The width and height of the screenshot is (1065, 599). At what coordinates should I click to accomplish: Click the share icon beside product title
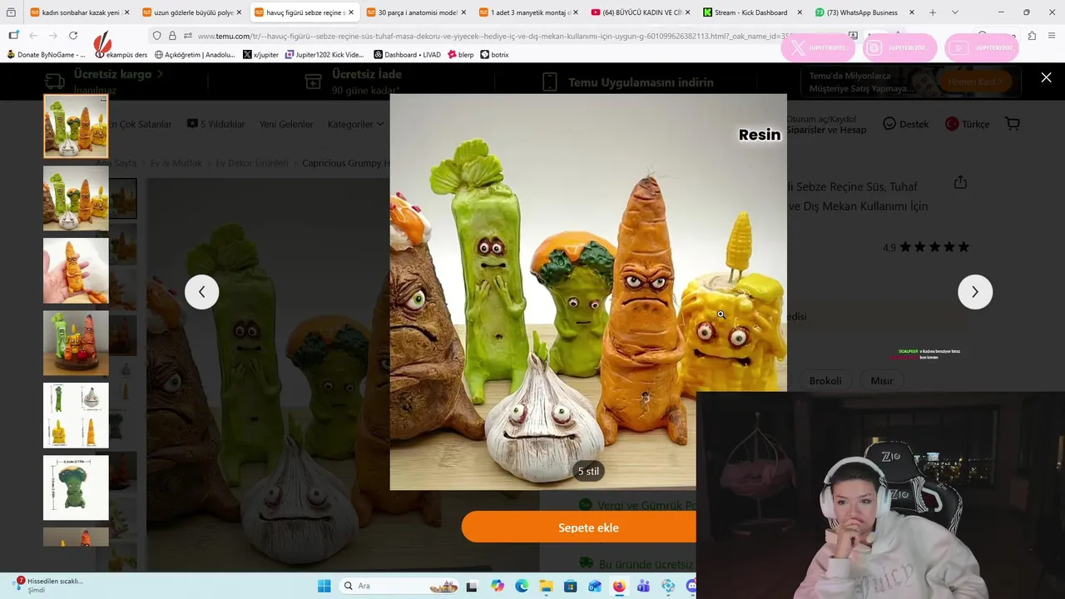(960, 182)
